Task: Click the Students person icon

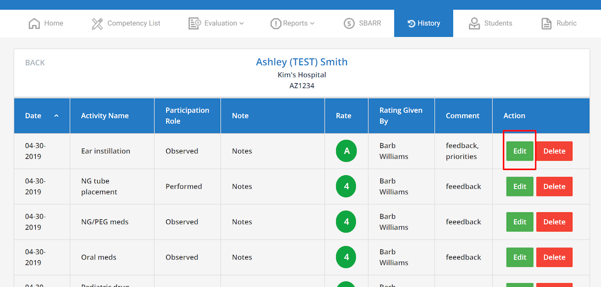Action: pos(474,23)
